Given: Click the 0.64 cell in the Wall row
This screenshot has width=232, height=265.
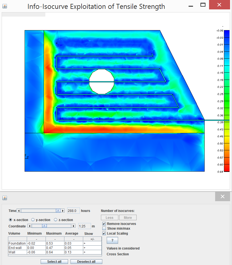Looking at the screenshot, I should point(55,252).
